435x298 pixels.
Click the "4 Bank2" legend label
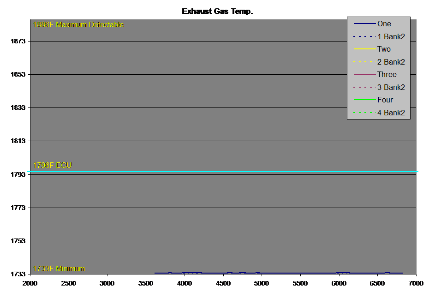click(391, 113)
